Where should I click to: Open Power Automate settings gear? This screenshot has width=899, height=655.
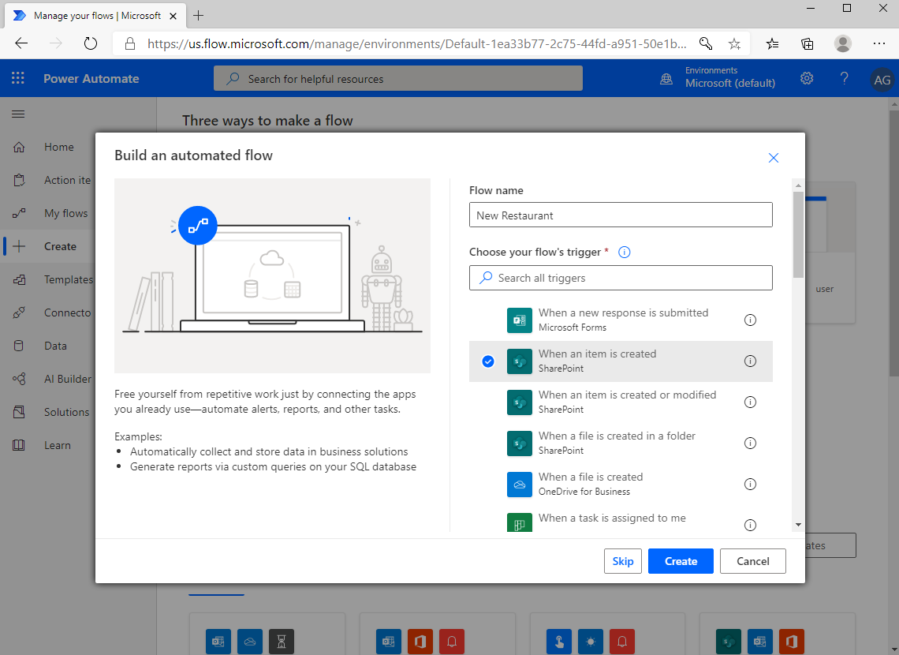(x=807, y=78)
